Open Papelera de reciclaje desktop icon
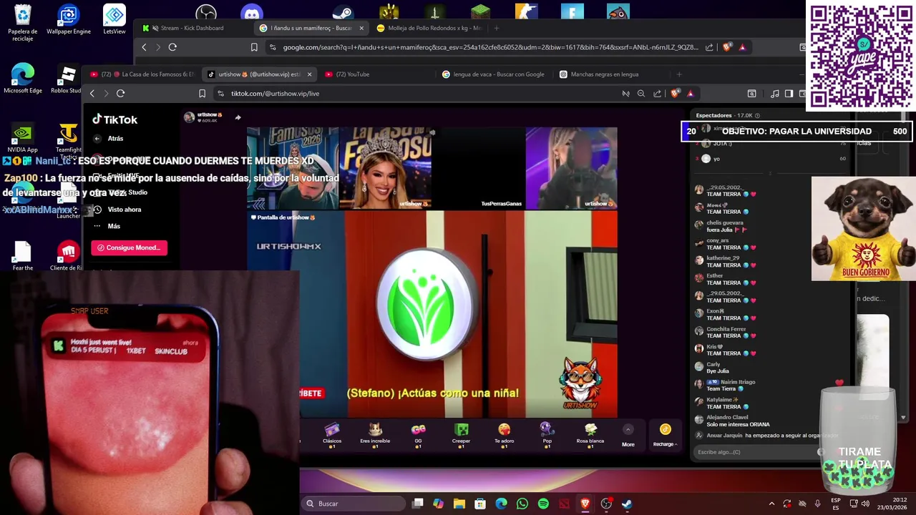This screenshot has width=916, height=515. coord(23,23)
